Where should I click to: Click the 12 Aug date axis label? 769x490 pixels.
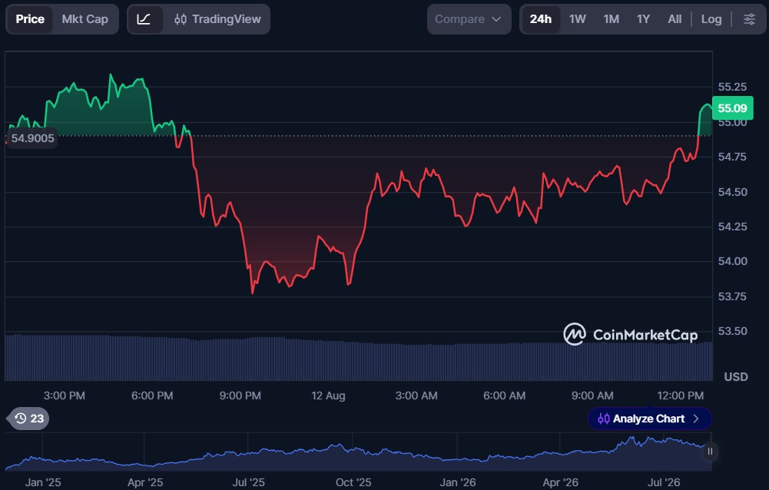tap(328, 396)
